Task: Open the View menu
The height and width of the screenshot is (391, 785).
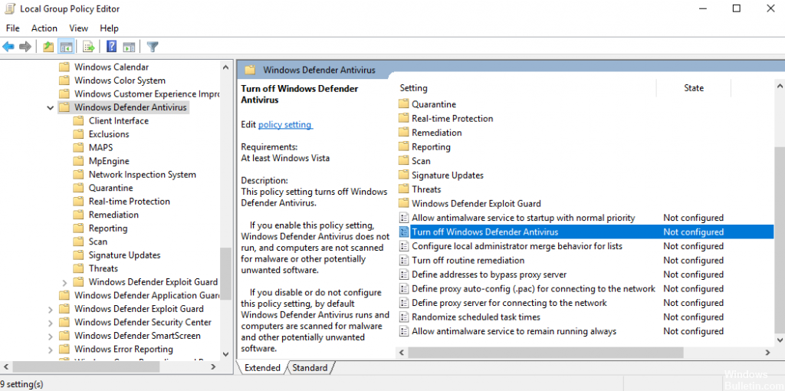Action: click(x=79, y=28)
